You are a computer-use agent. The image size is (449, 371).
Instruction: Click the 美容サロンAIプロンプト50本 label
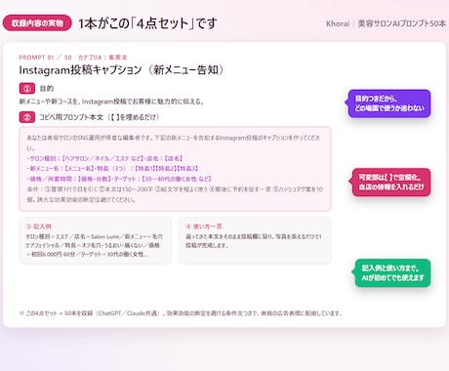[x=402, y=23]
